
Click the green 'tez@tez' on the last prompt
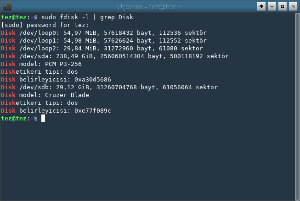(14, 119)
